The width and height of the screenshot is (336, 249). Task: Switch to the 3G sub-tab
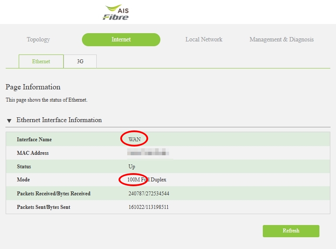point(80,61)
